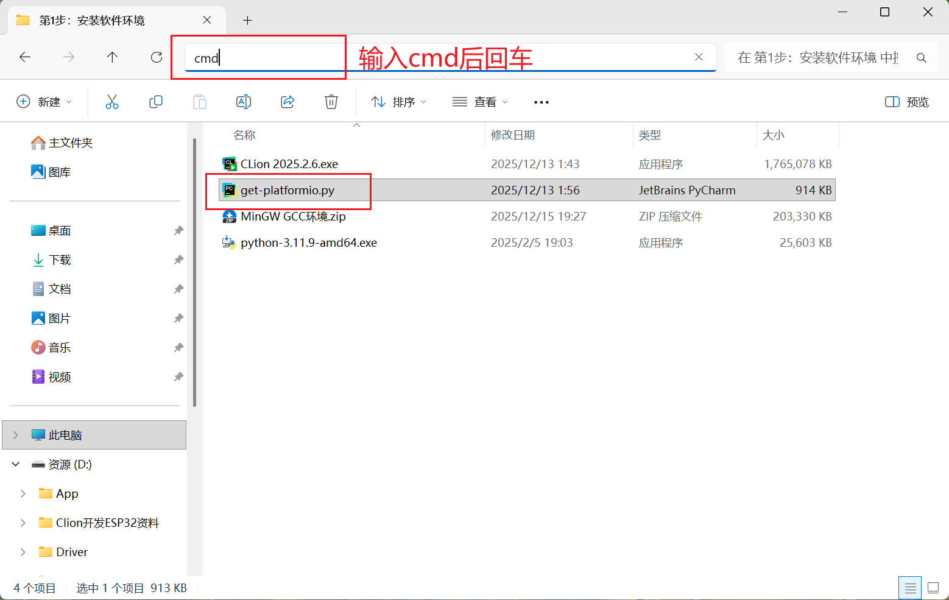Toggle the 预览 preview pane
The width and height of the screenshot is (949, 600).
(x=907, y=102)
